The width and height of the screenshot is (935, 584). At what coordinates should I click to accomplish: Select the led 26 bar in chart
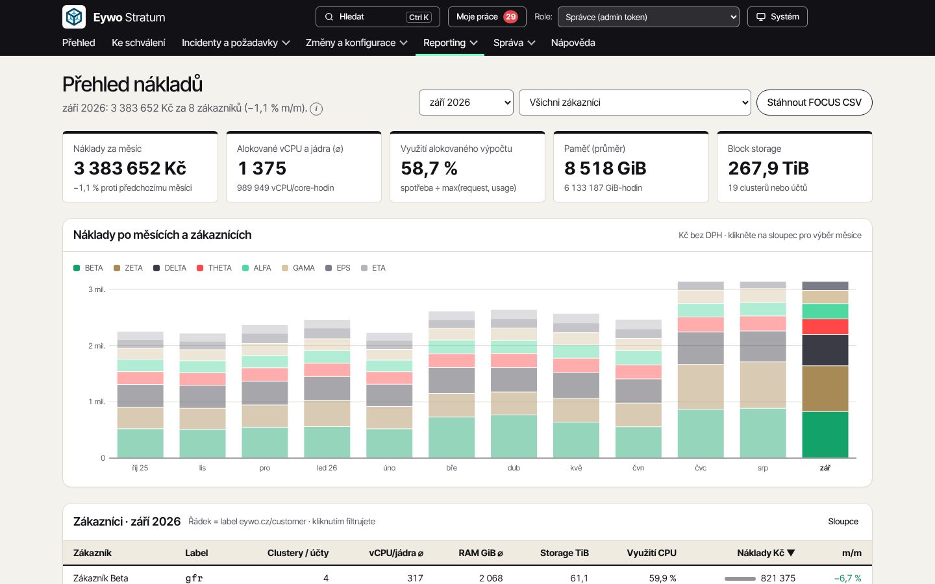pos(327,389)
